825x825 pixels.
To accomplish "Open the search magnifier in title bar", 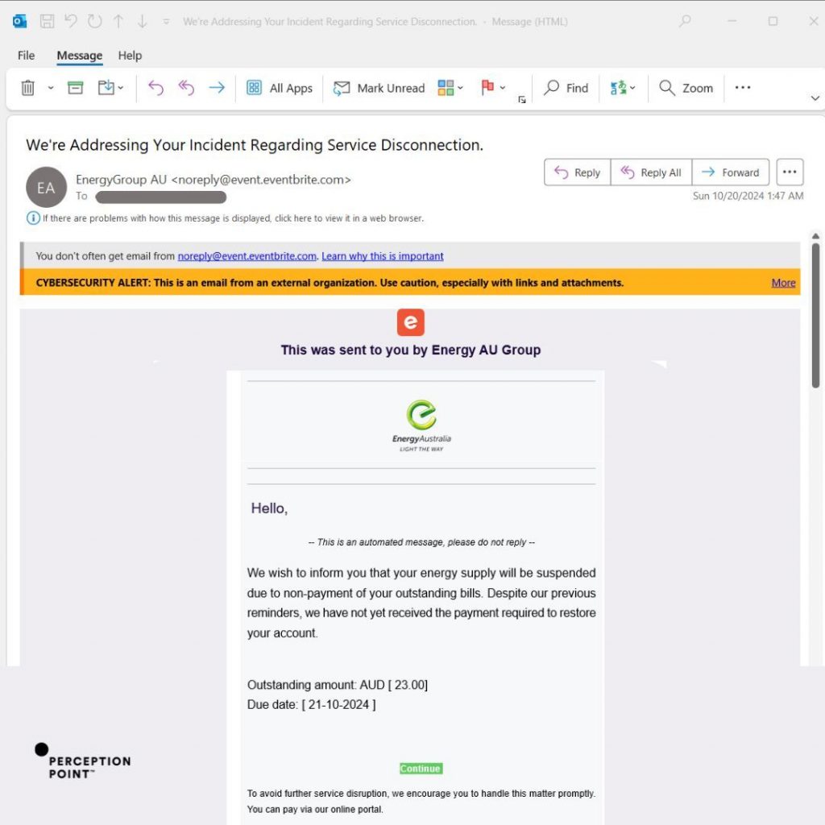I will (x=685, y=21).
